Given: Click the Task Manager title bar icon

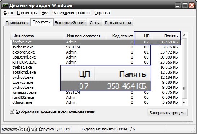Looking at the screenshot, I should [x=5, y=5].
